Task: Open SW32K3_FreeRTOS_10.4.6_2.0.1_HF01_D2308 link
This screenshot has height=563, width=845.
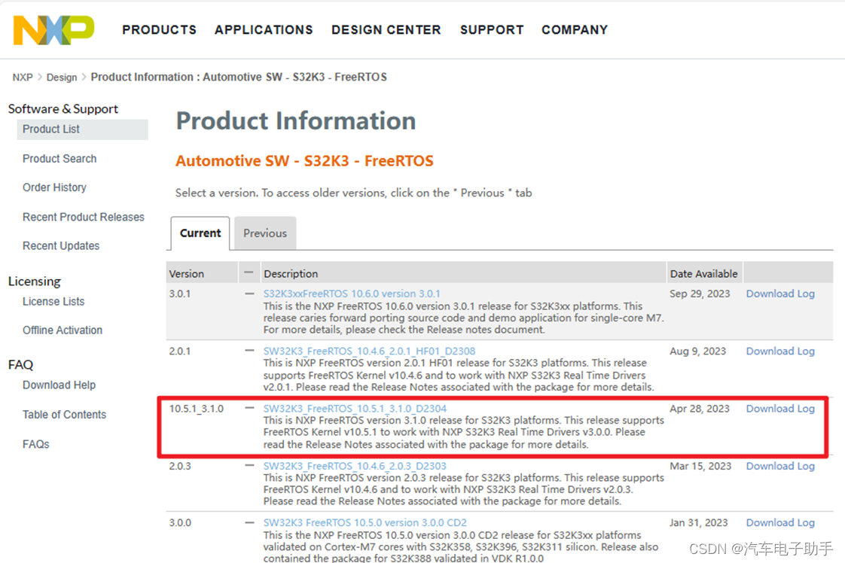Action: point(369,351)
